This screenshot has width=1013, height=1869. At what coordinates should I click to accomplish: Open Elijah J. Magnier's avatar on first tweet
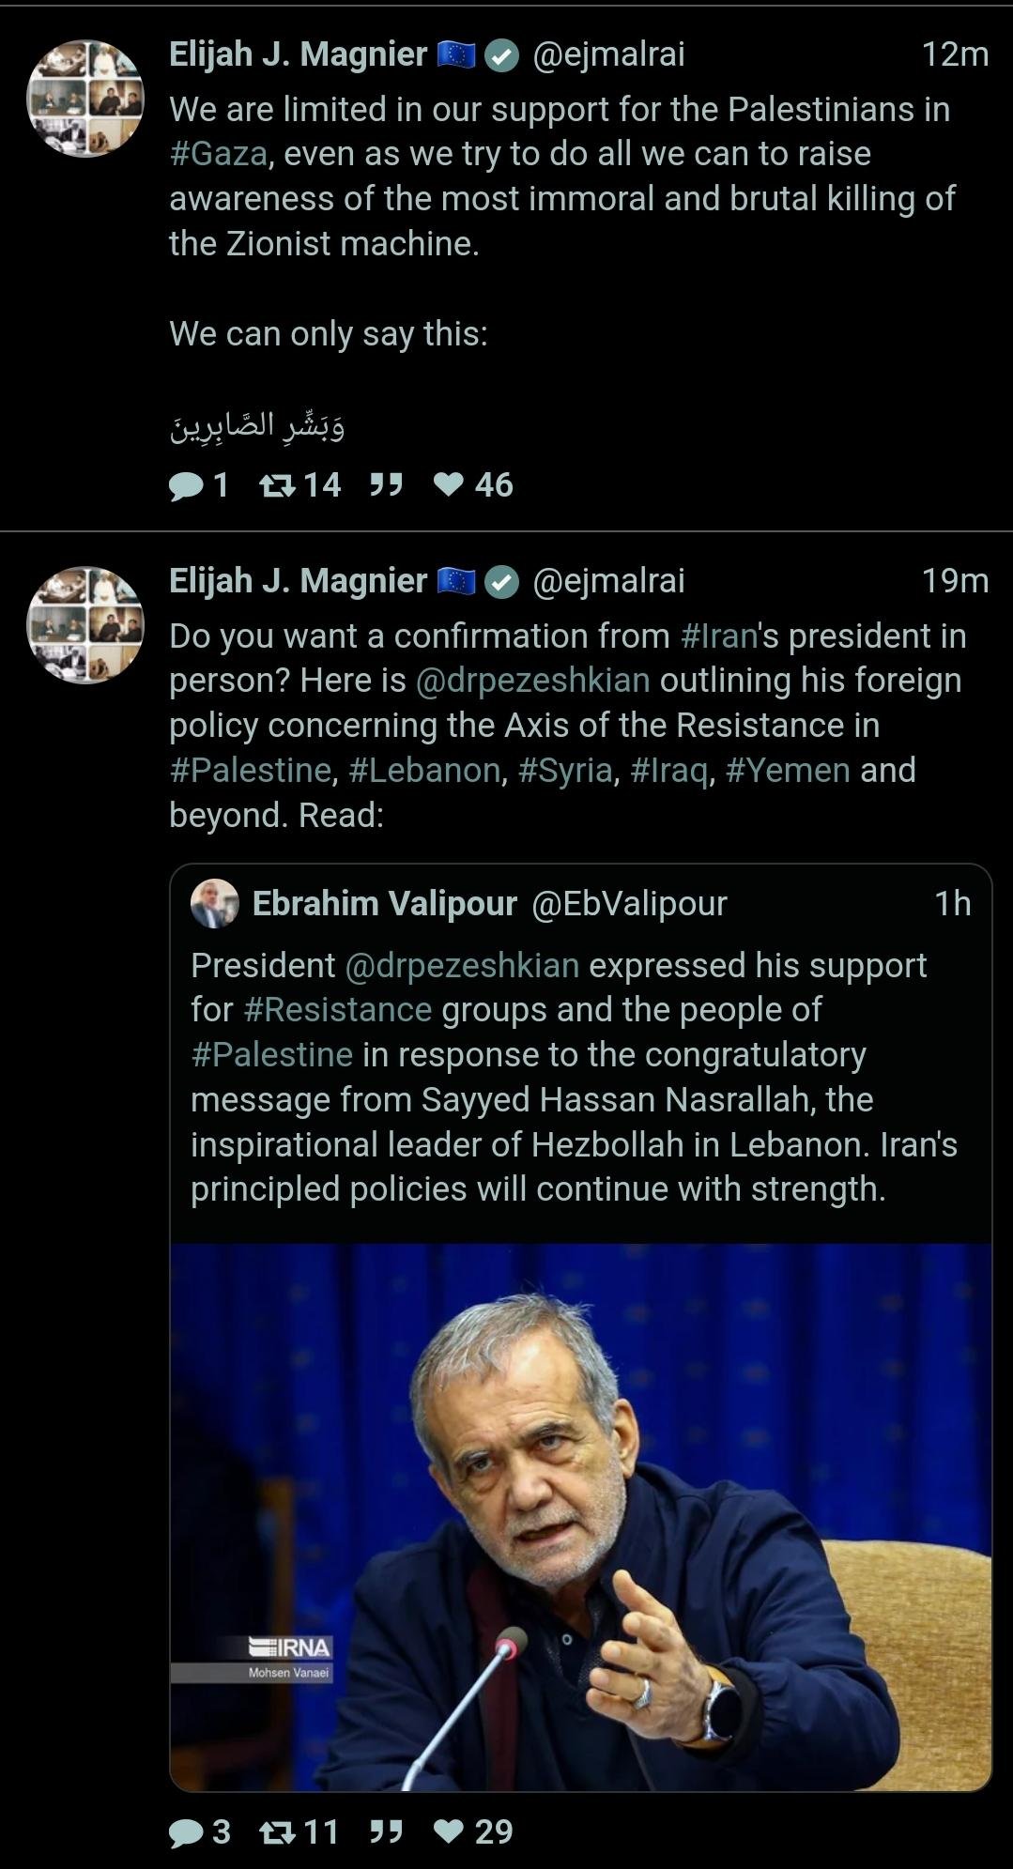click(85, 99)
